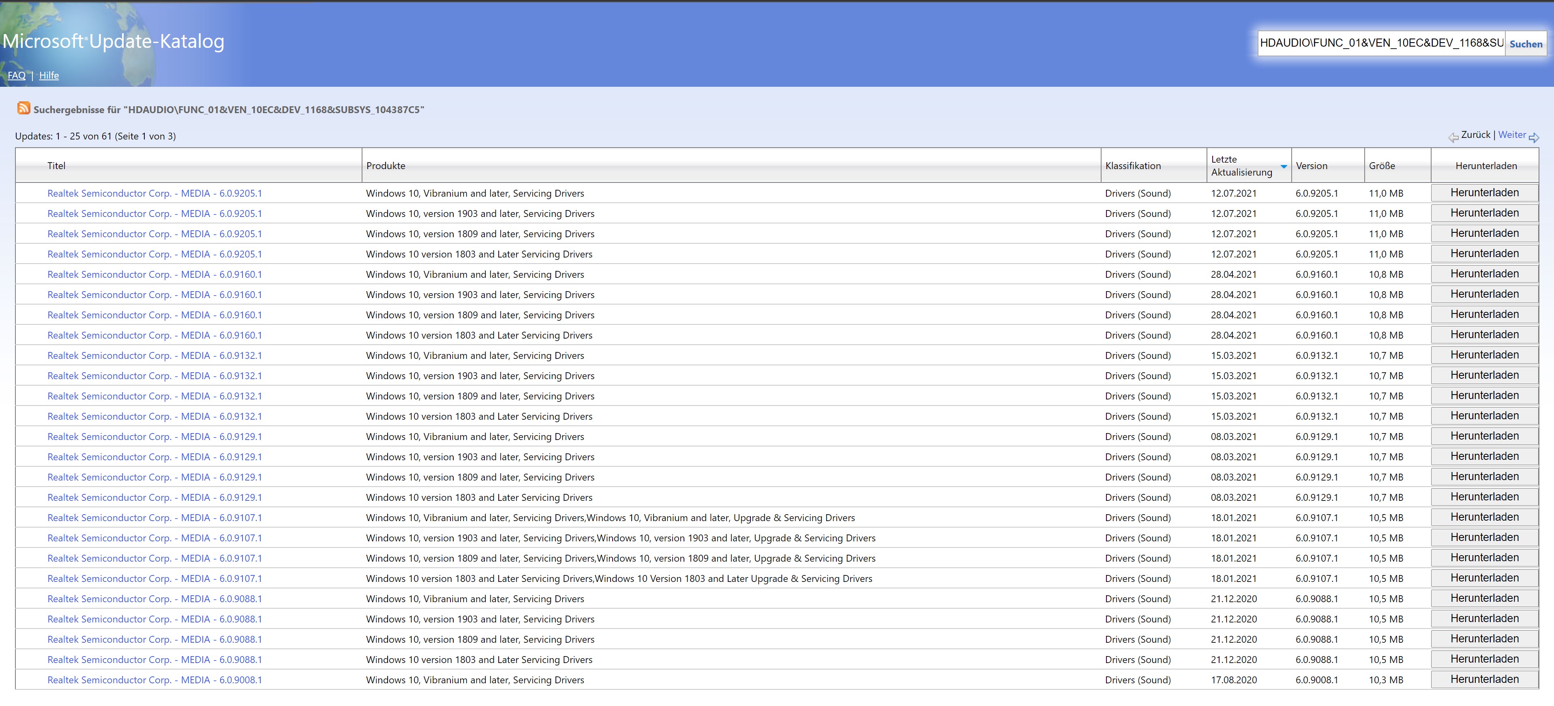The width and height of the screenshot is (1554, 706).
Task: Sort results by Titel column header
Action: (56, 166)
